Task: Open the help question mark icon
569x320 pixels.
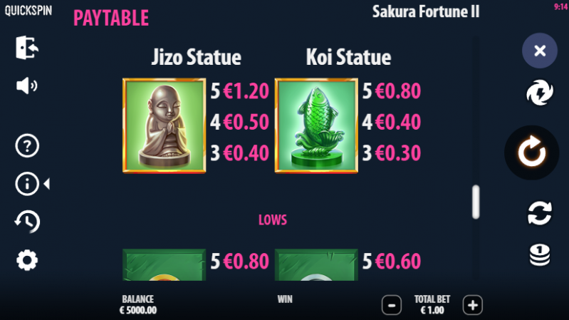Action: pos(27,145)
